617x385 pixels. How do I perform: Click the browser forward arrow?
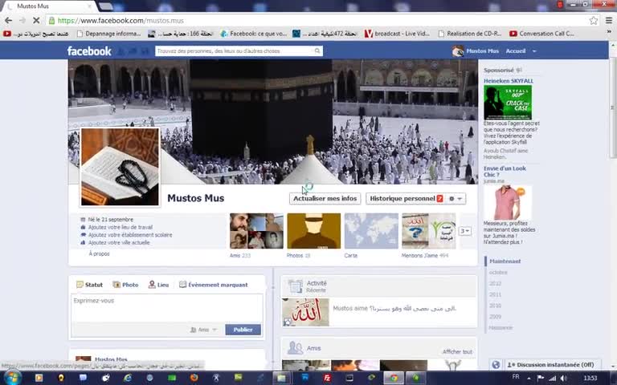click(22, 20)
